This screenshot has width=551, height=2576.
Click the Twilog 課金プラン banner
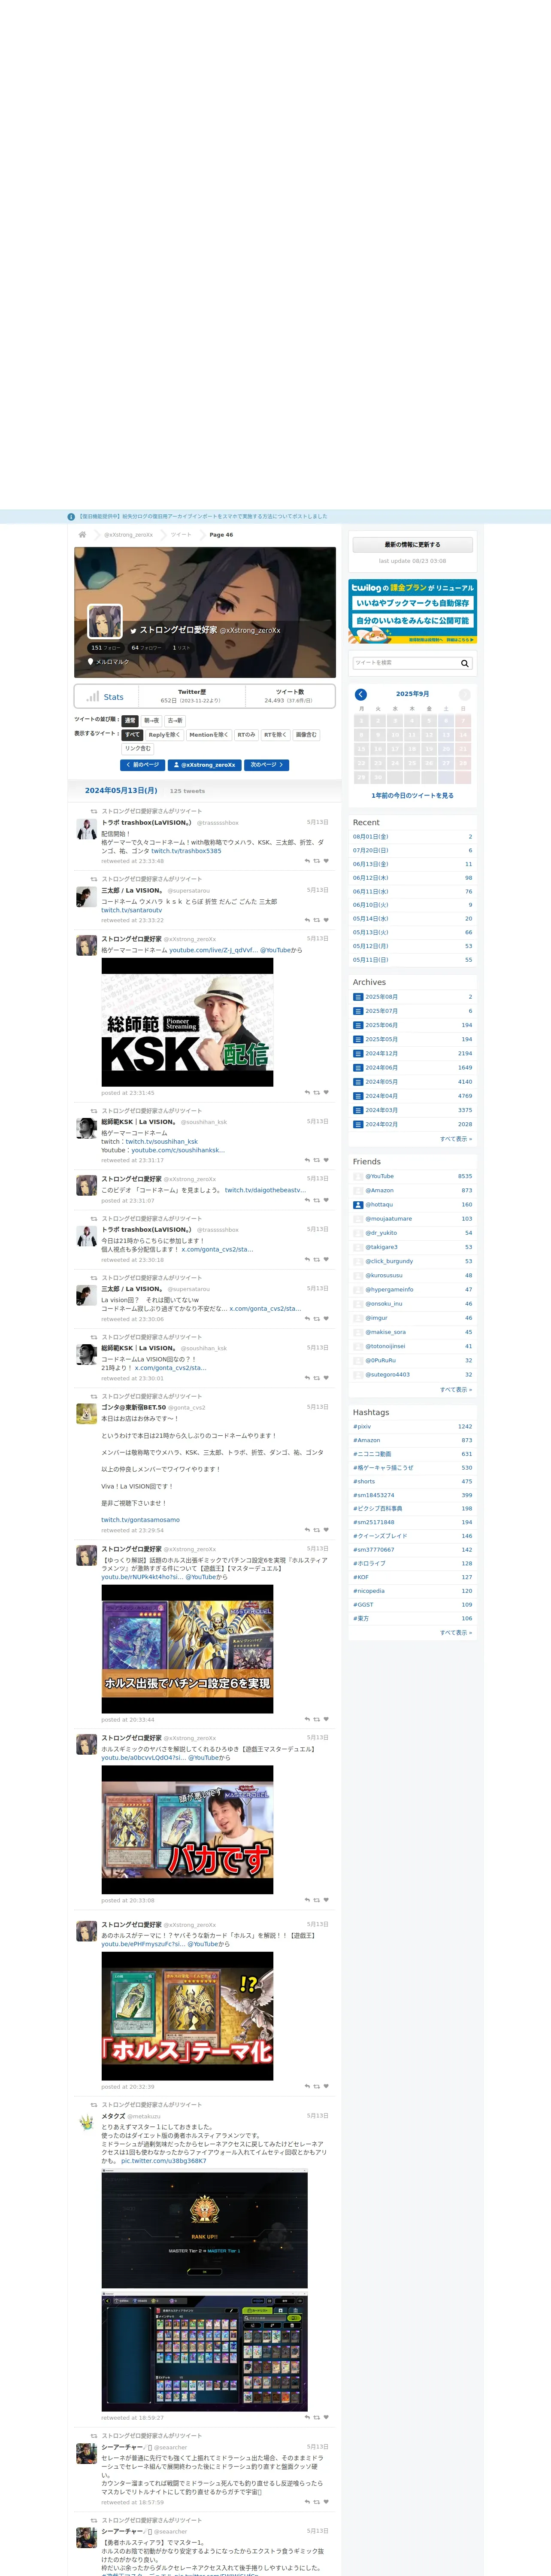(x=413, y=612)
